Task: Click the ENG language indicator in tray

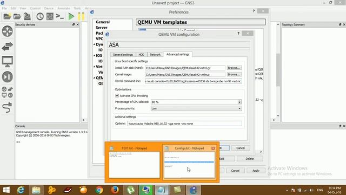Action: coord(320,190)
